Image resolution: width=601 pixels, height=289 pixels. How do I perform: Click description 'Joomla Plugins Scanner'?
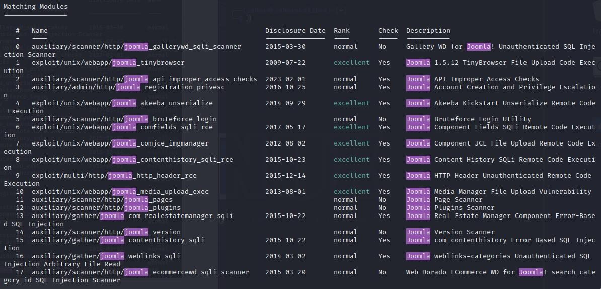coord(450,208)
